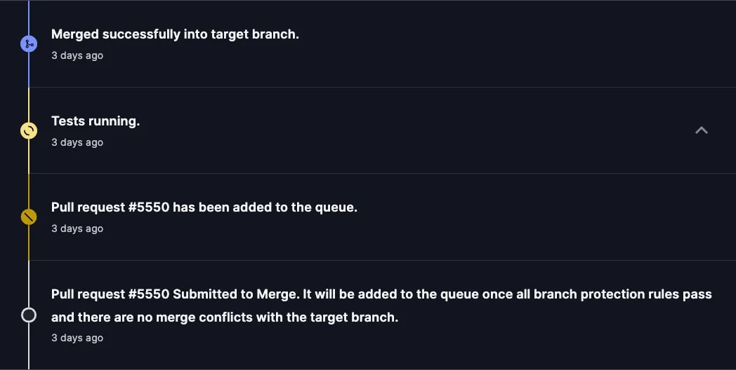This screenshot has height=370, width=736.
Task: Click the empty area of merged event row
Action: pos(516,44)
